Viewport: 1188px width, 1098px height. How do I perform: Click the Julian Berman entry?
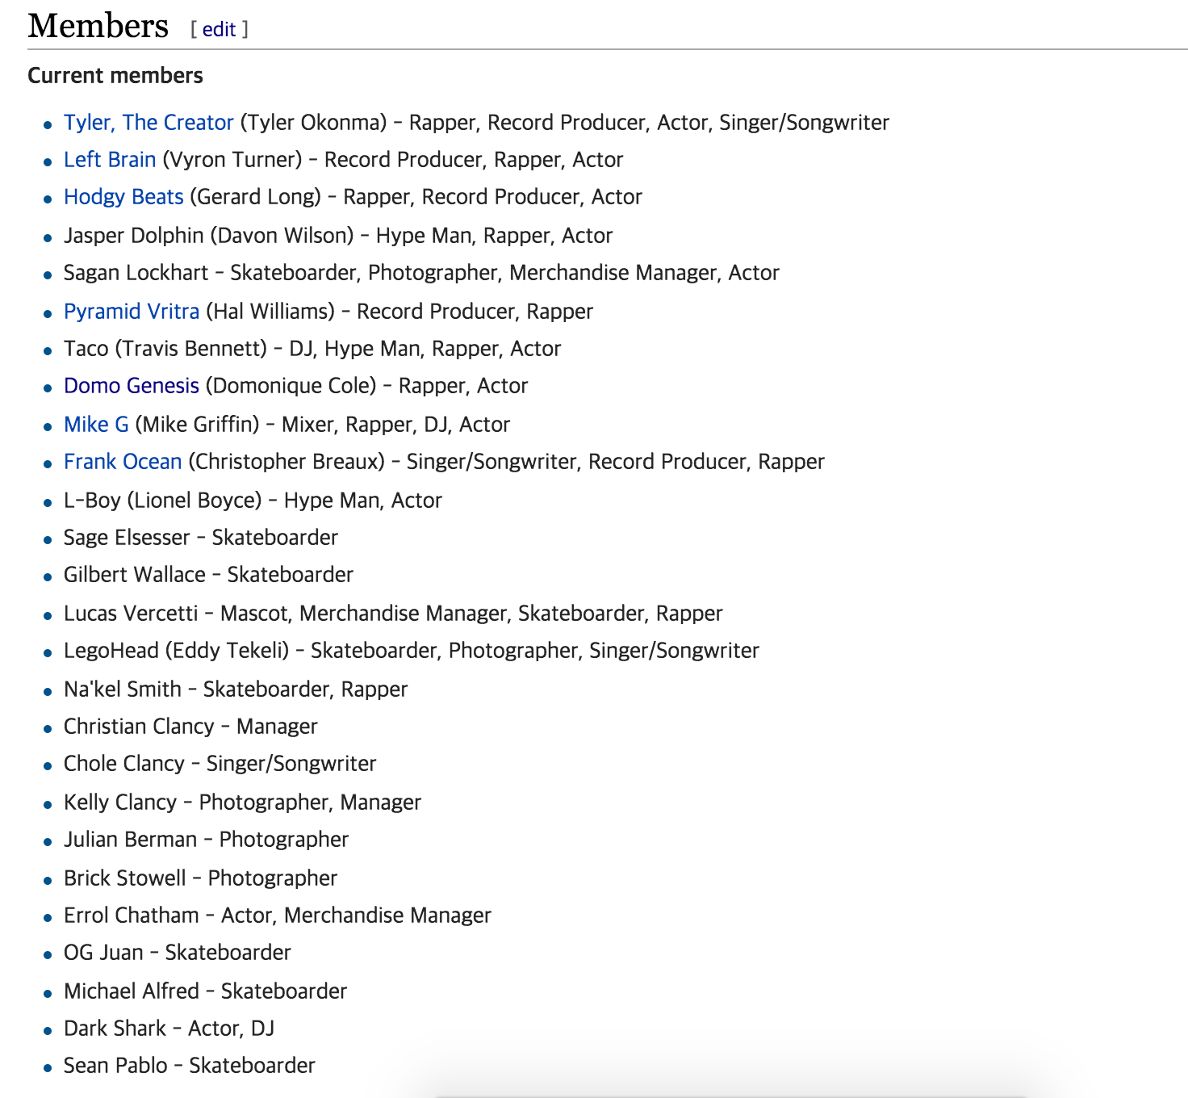click(206, 840)
